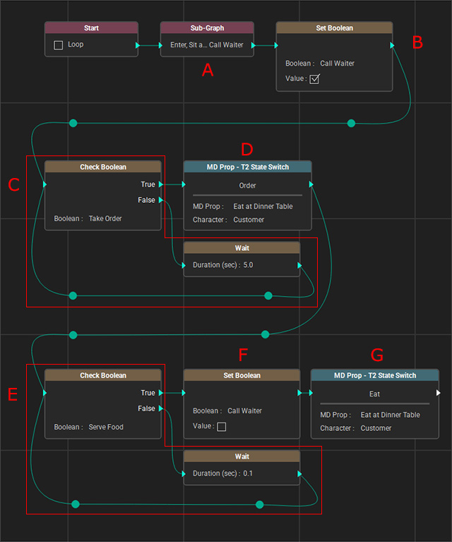Click the Enter, Sit a... Call Waiter sub-graph label
The height and width of the screenshot is (542, 452).
point(207,45)
